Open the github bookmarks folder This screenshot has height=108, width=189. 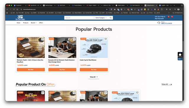click(157, 13)
